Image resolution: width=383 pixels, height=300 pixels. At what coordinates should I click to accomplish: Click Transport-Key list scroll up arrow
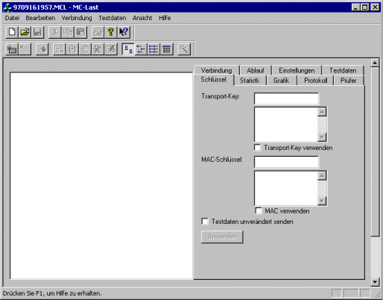point(322,112)
